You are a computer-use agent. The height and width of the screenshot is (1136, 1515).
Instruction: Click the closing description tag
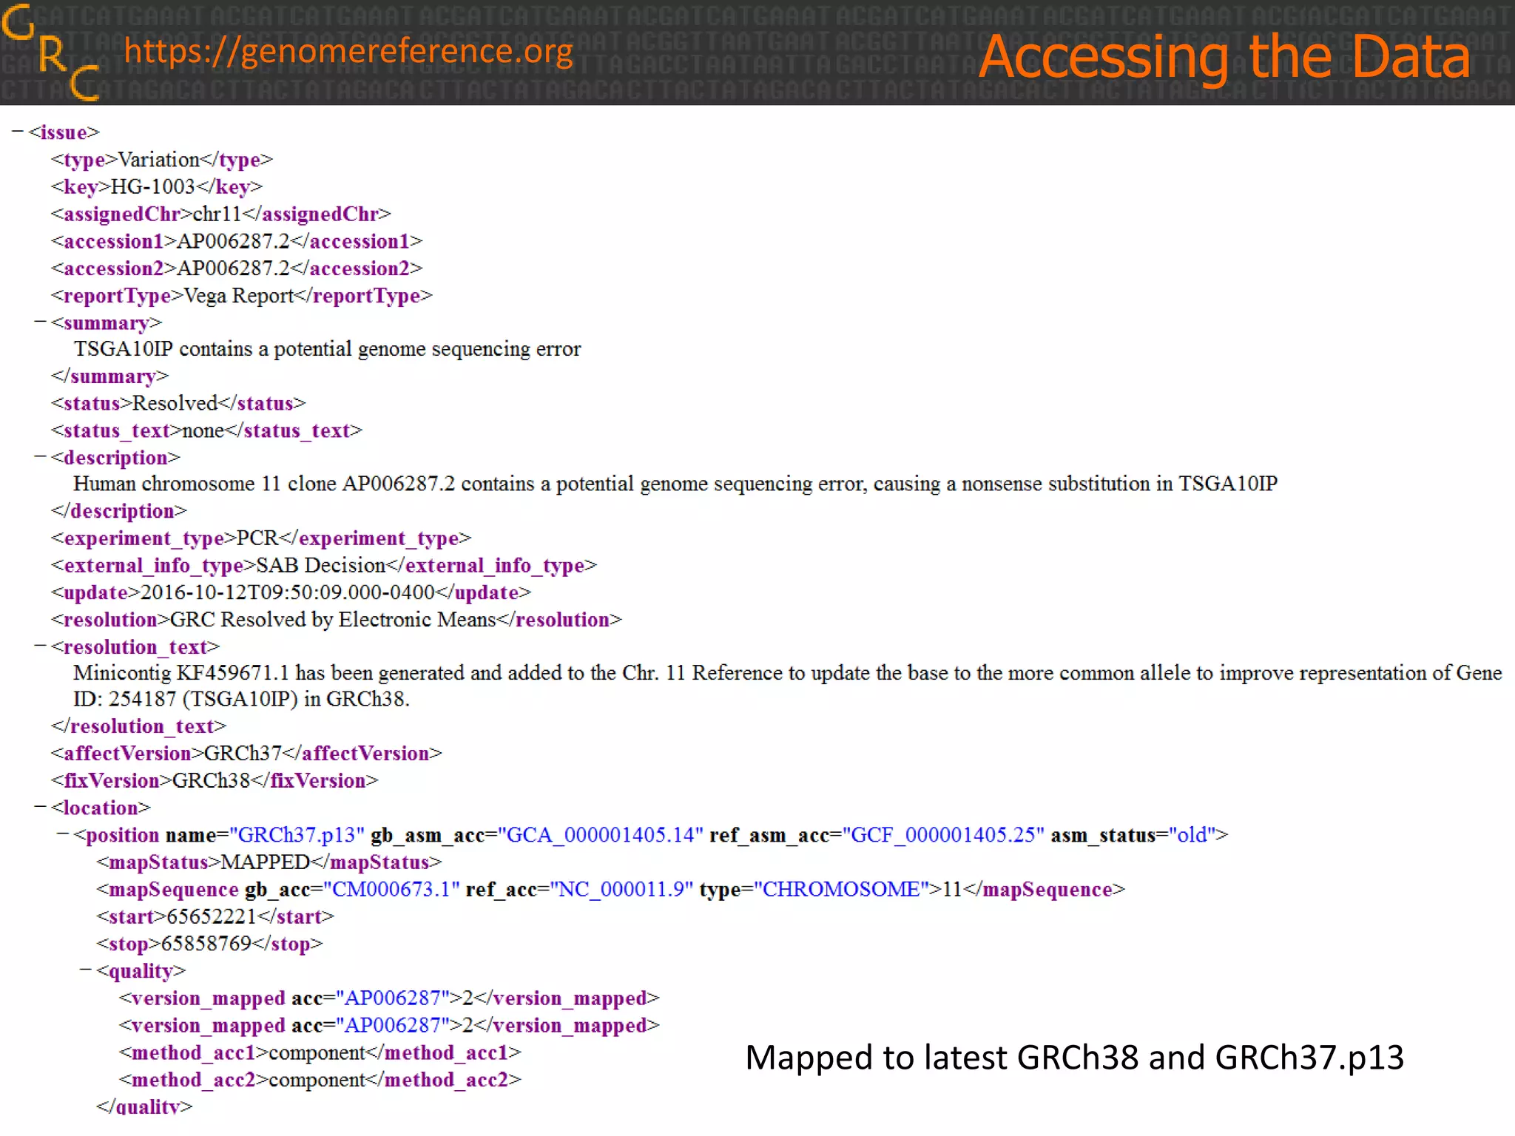118,511
